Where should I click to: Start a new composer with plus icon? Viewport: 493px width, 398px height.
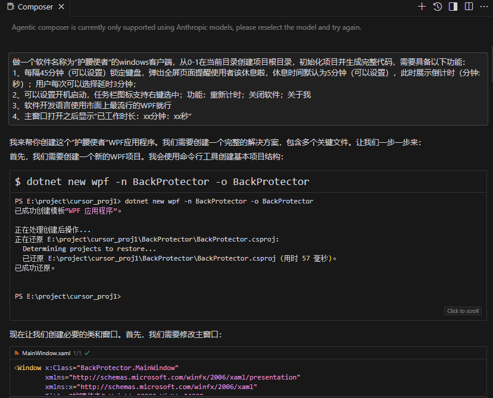(x=422, y=7)
